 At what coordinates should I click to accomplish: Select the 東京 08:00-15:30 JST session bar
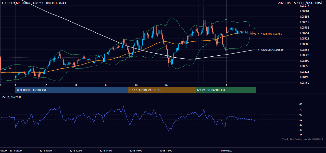(72, 90)
